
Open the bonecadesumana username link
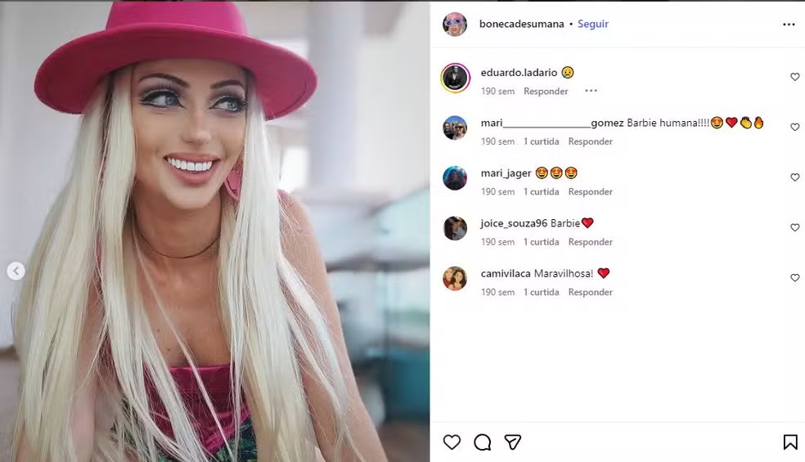click(522, 24)
